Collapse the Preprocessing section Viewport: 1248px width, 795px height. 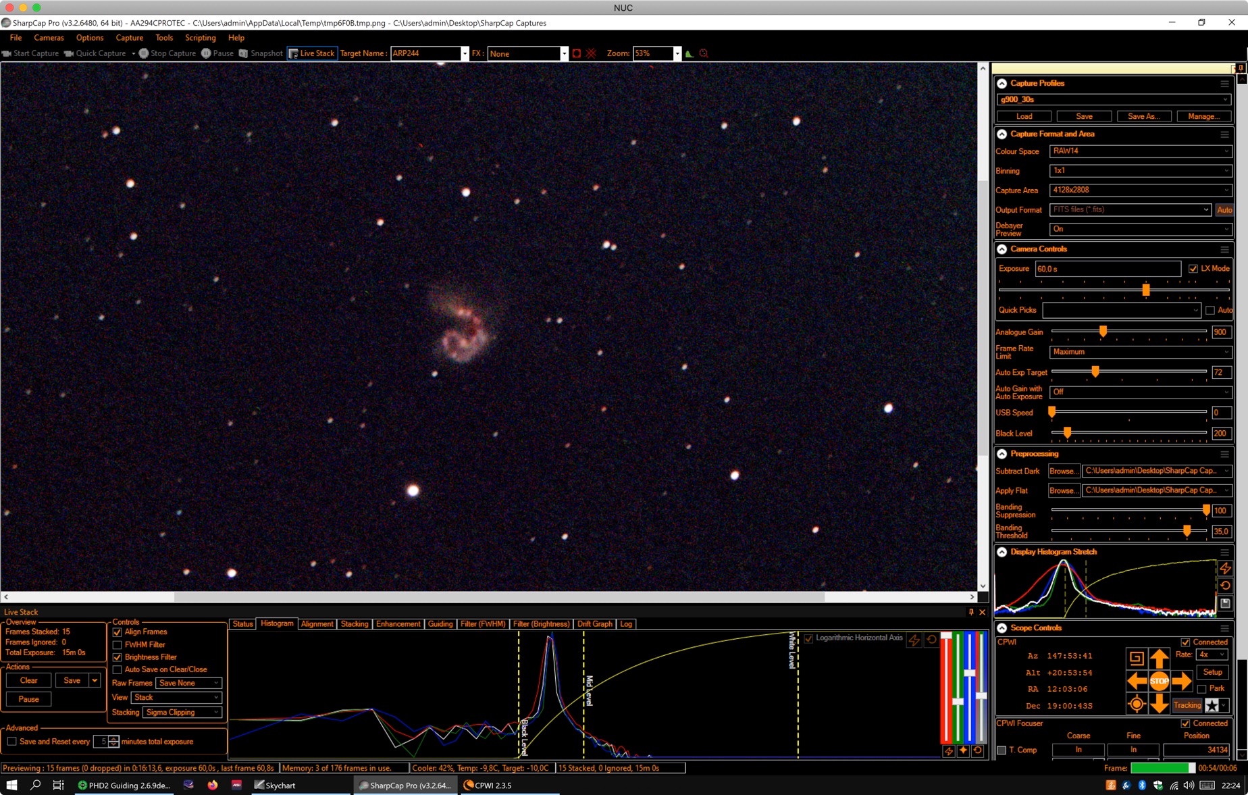tap(1002, 454)
